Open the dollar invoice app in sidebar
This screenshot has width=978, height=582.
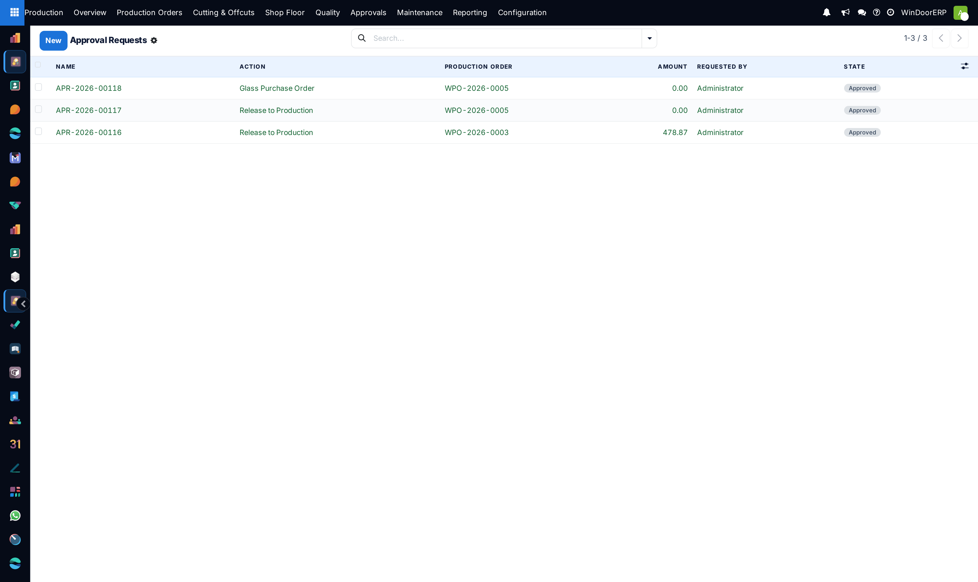[15, 397]
